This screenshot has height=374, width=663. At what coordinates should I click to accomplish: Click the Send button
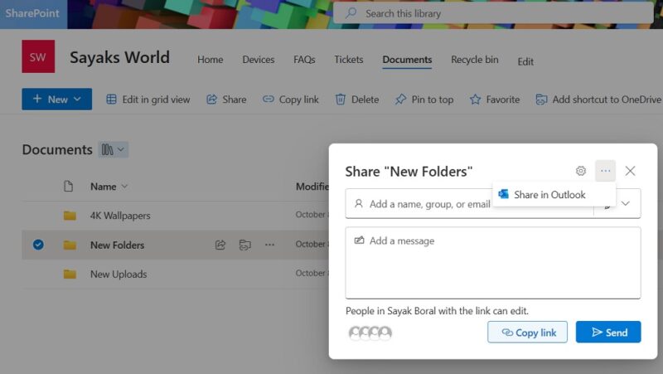coord(608,332)
